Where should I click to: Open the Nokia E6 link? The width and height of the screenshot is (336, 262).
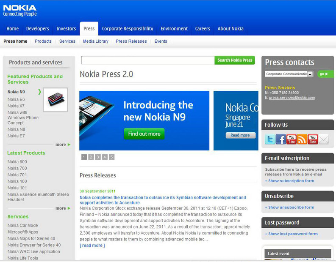pyautogui.click(x=16, y=99)
